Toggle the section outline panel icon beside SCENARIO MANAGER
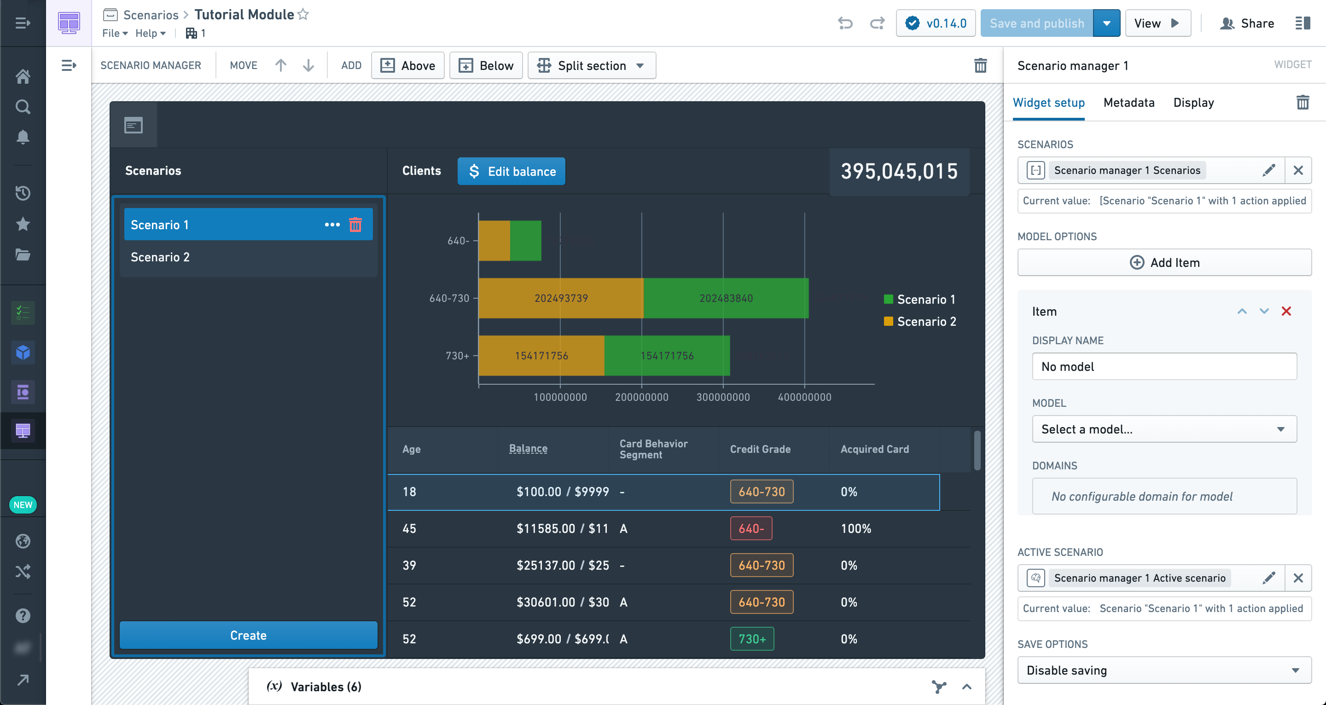This screenshot has width=1326, height=705. [x=69, y=65]
